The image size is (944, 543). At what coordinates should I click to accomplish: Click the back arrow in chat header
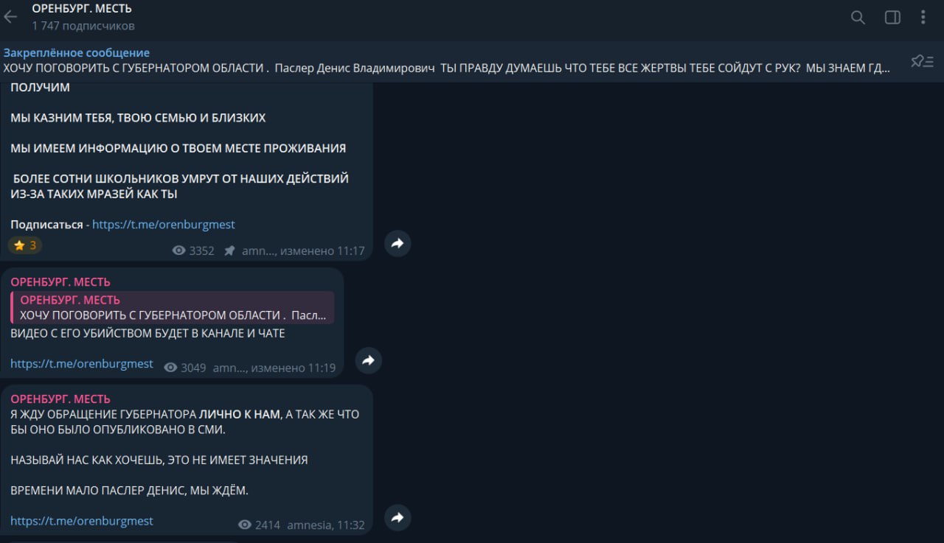[10, 17]
